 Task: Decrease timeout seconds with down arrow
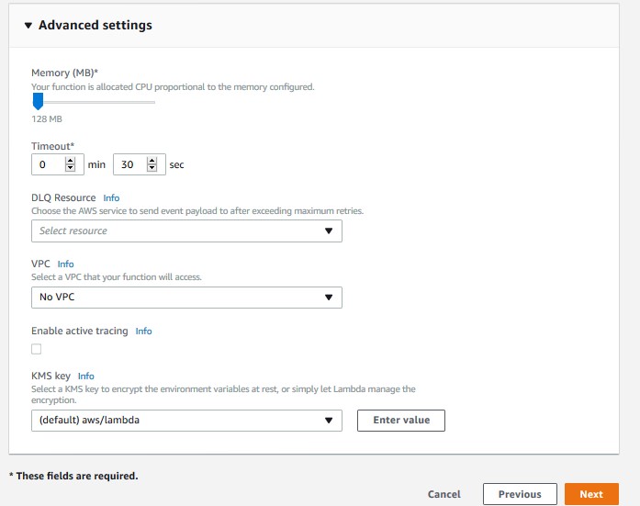(152, 168)
